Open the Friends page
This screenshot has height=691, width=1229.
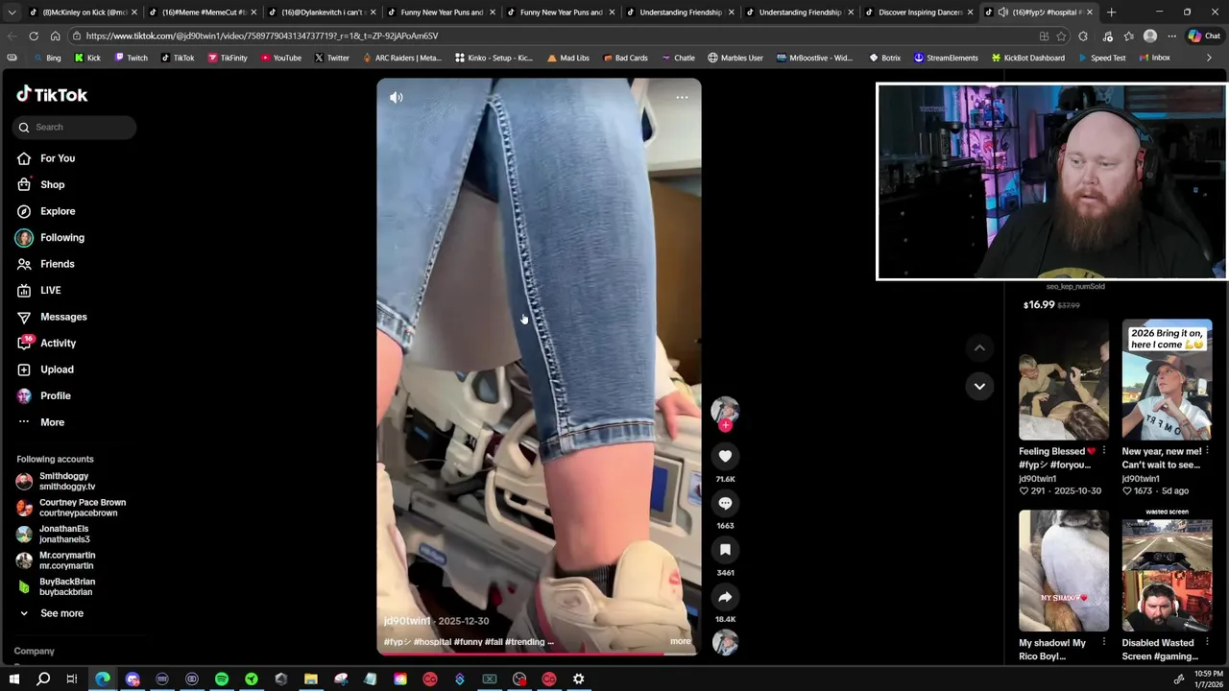click(x=58, y=264)
